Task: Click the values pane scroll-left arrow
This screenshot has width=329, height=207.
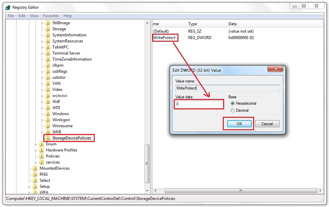Action: click(x=155, y=191)
